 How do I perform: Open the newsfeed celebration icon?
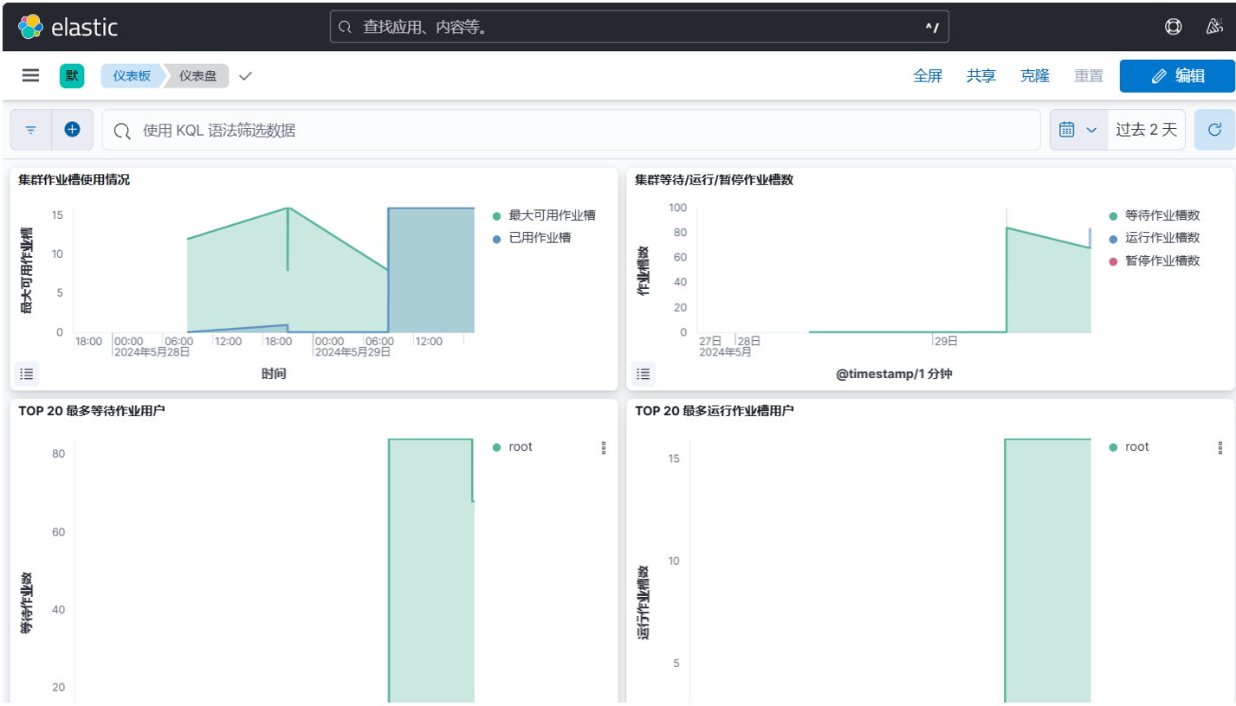click(x=1214, y=27)
